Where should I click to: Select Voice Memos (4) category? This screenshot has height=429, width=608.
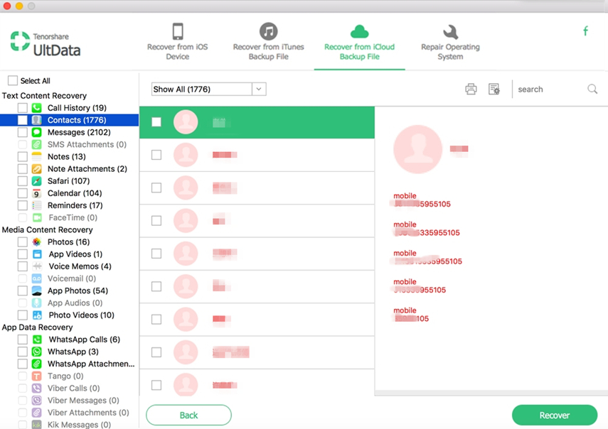tap(80, 266)
